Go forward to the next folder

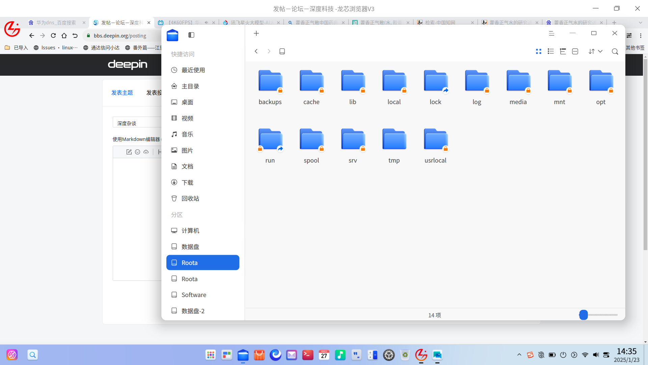[x=269, y=51]
